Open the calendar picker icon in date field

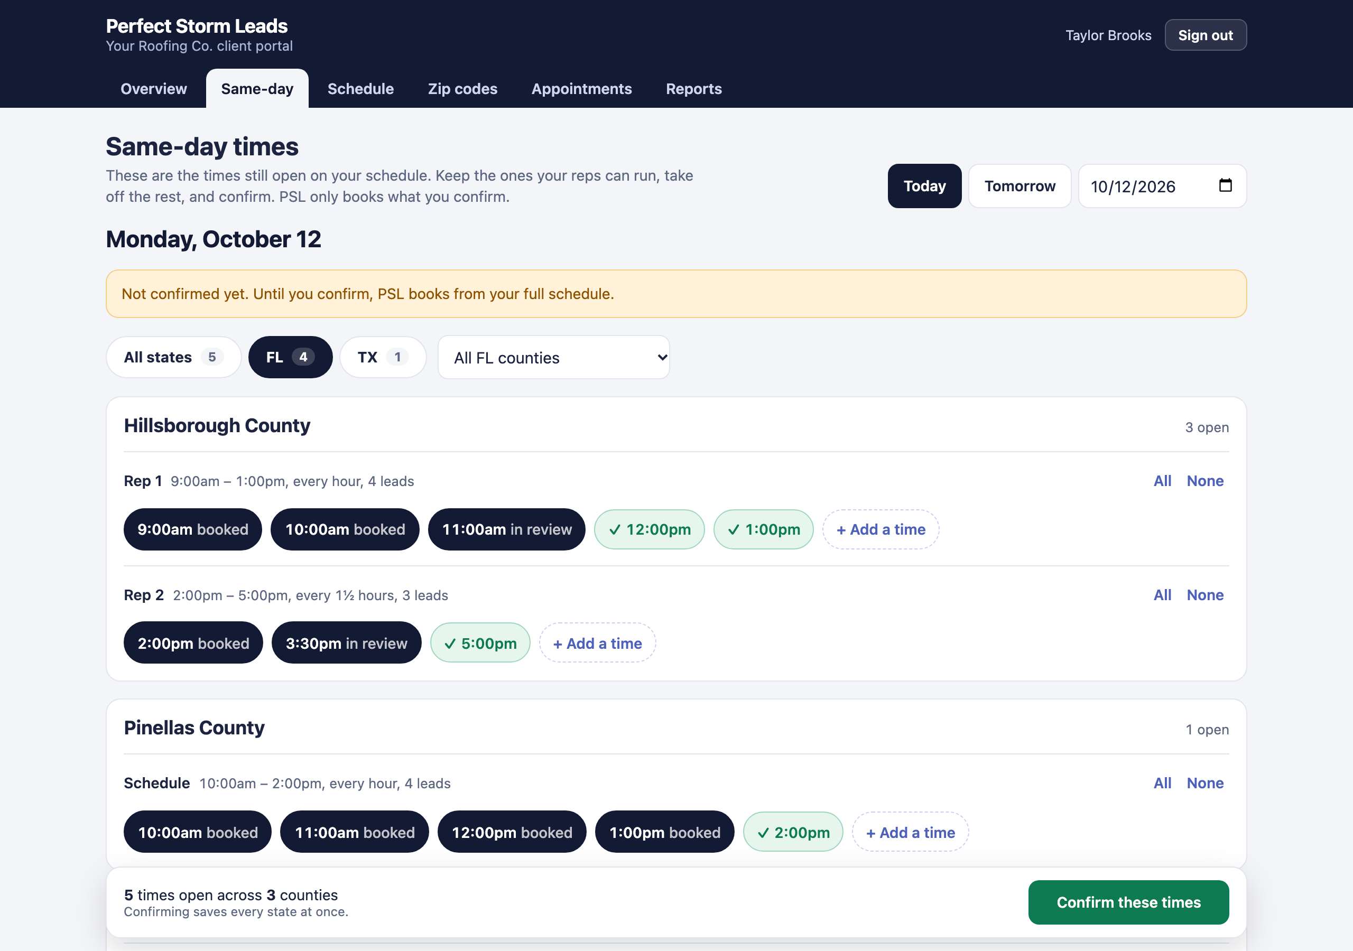pyautogui.click(x=1225, y=185)
